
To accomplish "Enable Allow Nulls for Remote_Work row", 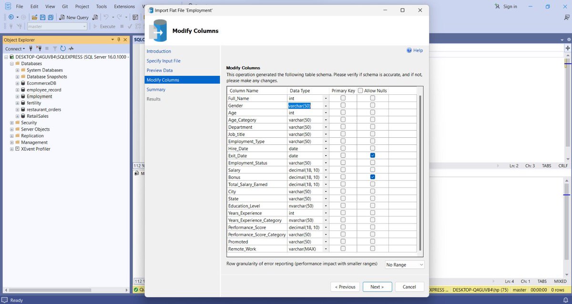I will [373, 248].
